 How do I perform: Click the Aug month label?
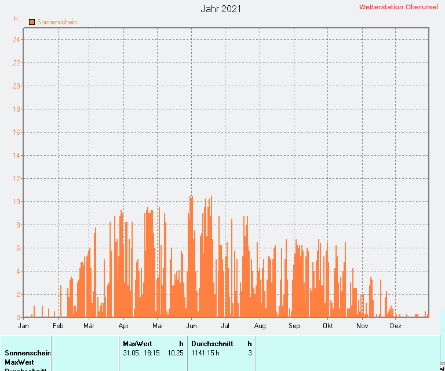coord(260,326)
